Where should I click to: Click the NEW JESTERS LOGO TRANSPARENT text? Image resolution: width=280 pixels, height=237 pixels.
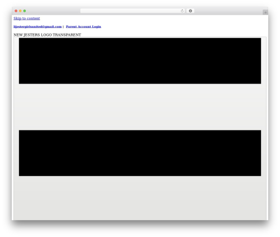pos(47,35)
